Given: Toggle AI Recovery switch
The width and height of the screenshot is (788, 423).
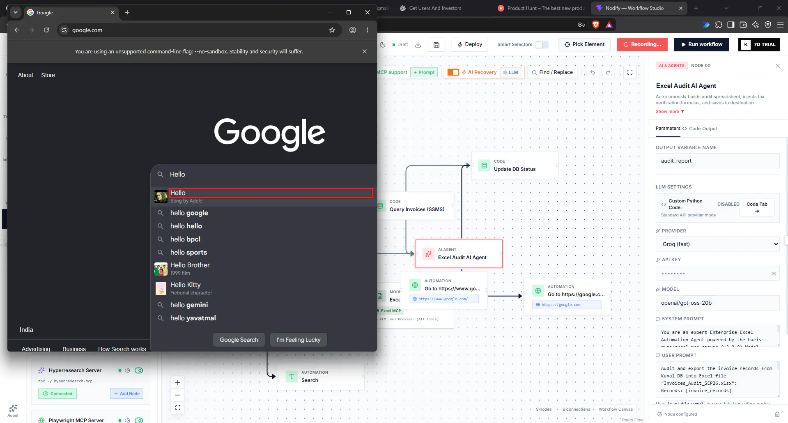Looking at the screenshot, I should tap(453, 72).
